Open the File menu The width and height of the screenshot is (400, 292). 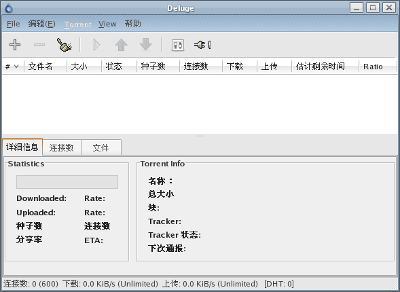(14, 24)
